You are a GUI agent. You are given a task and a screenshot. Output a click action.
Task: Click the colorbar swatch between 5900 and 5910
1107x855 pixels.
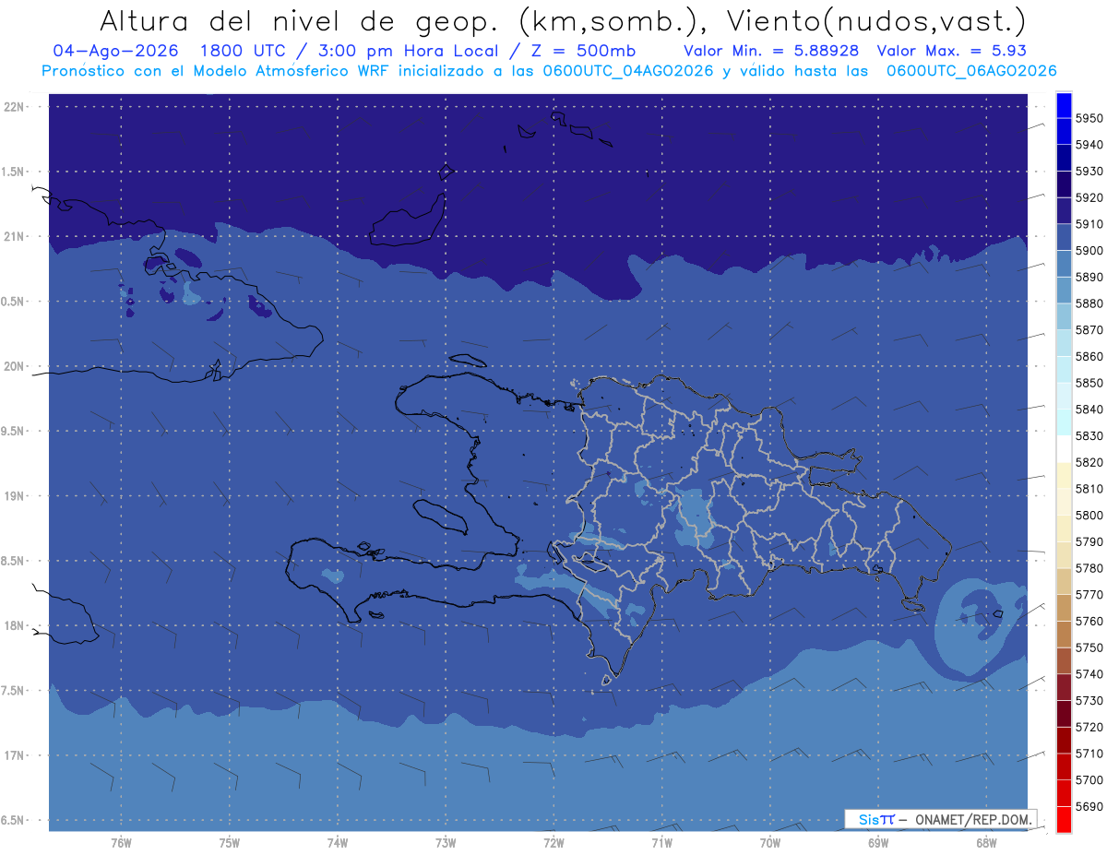click(1064, 237)
